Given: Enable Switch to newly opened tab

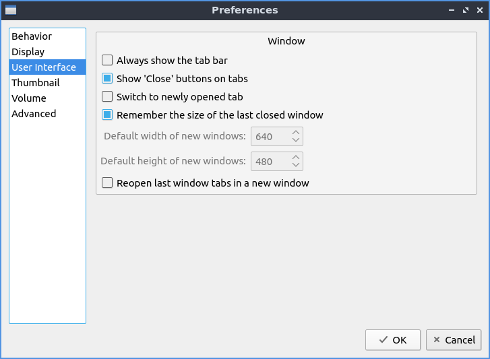Looking at the screenshot, I should point(107,97).
